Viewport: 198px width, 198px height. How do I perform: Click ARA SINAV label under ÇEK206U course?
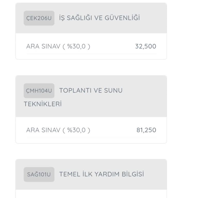43,46
